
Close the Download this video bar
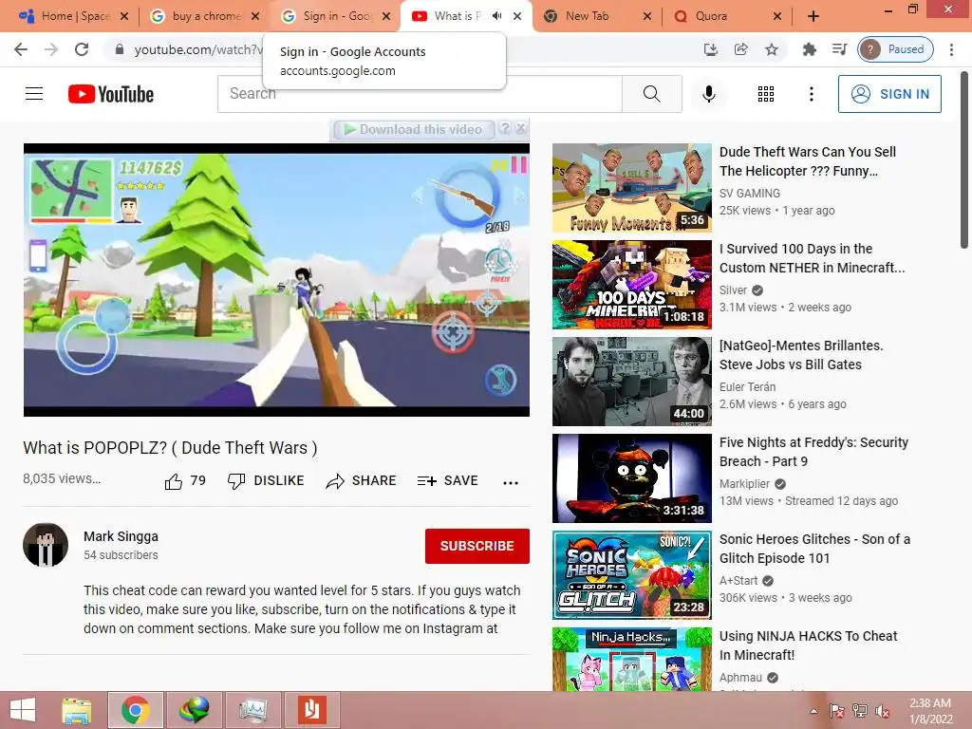point(521,128)
